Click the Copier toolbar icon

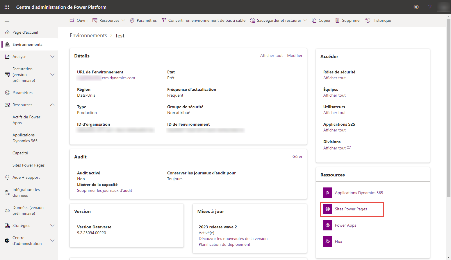point(314,20)
